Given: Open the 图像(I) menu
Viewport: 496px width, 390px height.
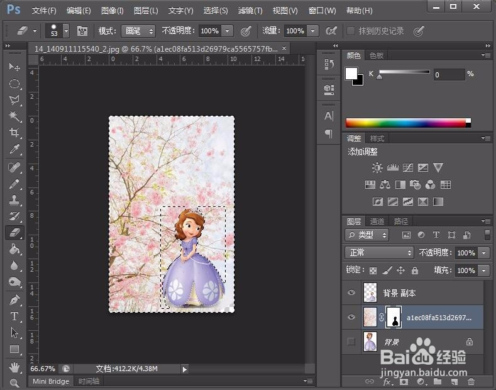Looking at the screenshot, I should click(x=113, y=11).
